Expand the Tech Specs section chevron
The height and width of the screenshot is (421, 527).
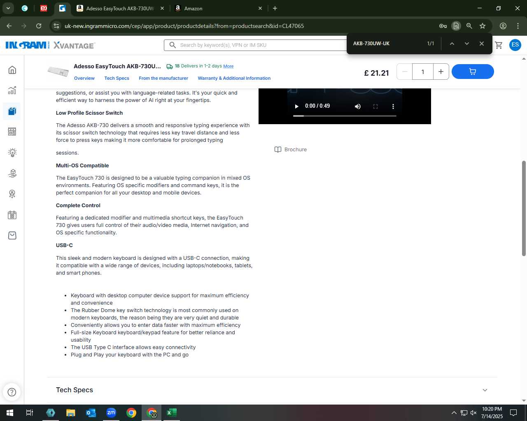[x=485, y=390]
